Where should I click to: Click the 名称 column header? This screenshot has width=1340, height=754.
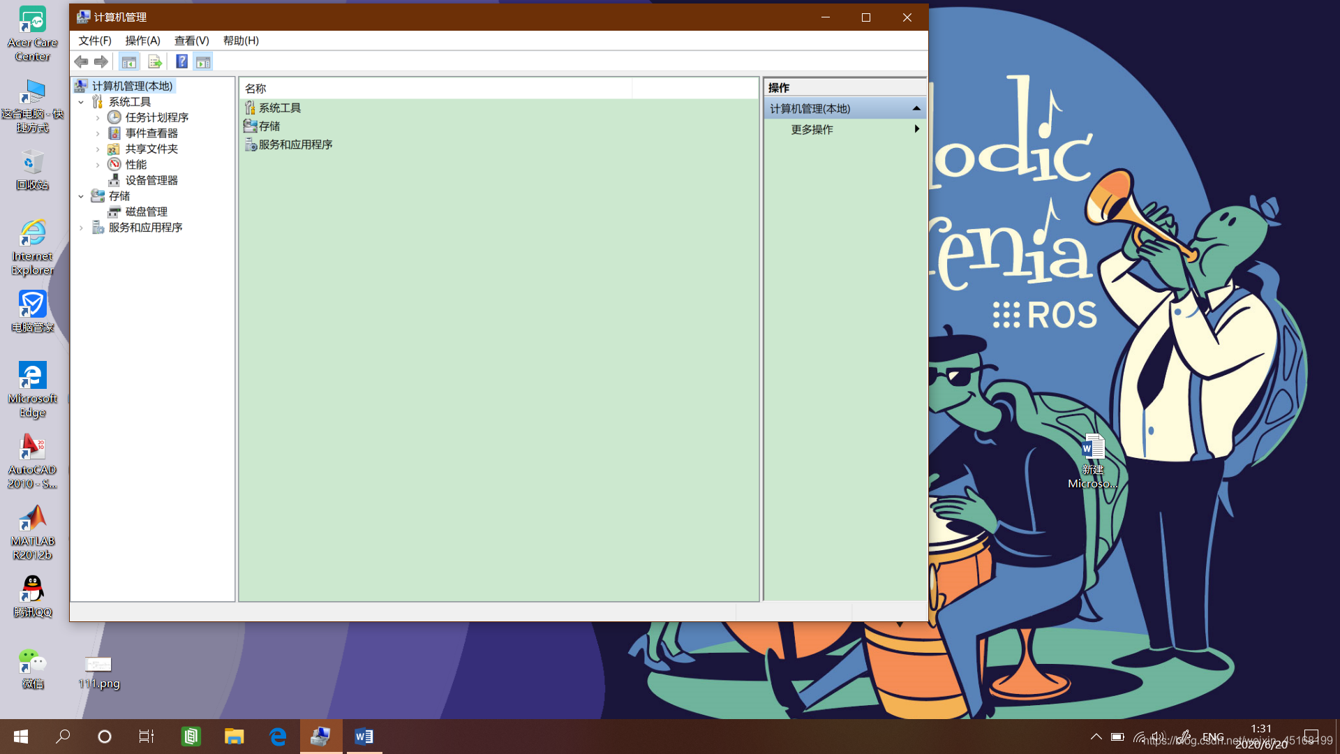(x=255, y=89)
